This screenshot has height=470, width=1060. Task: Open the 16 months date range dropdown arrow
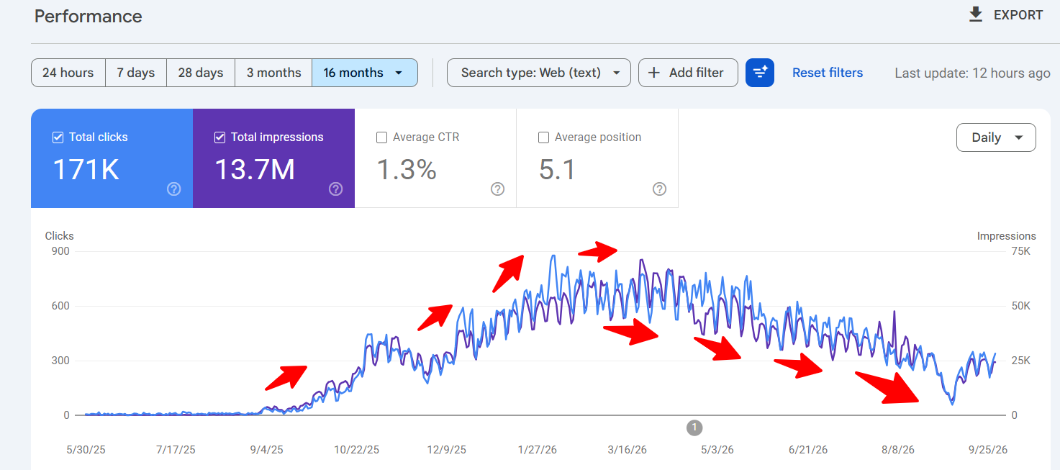[x=399, y=73]
